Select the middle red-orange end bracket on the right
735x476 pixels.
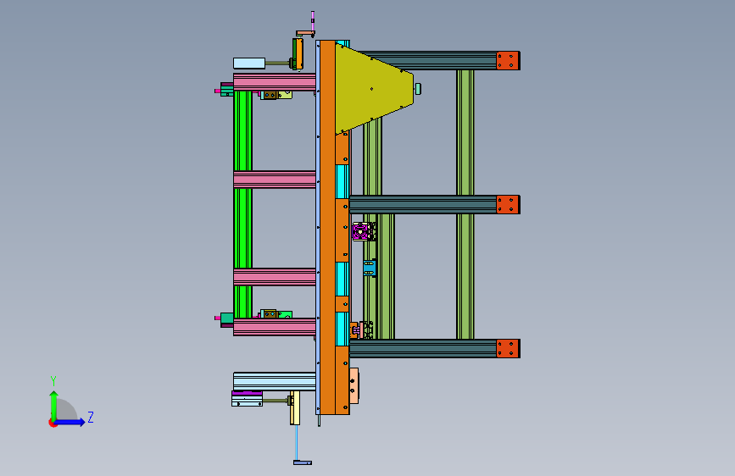[508, 205]
